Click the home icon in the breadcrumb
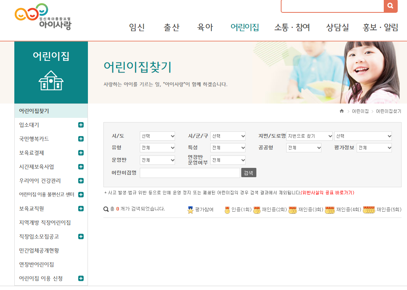The width and height of the screenshot is (407, 290). click(341, 111)
